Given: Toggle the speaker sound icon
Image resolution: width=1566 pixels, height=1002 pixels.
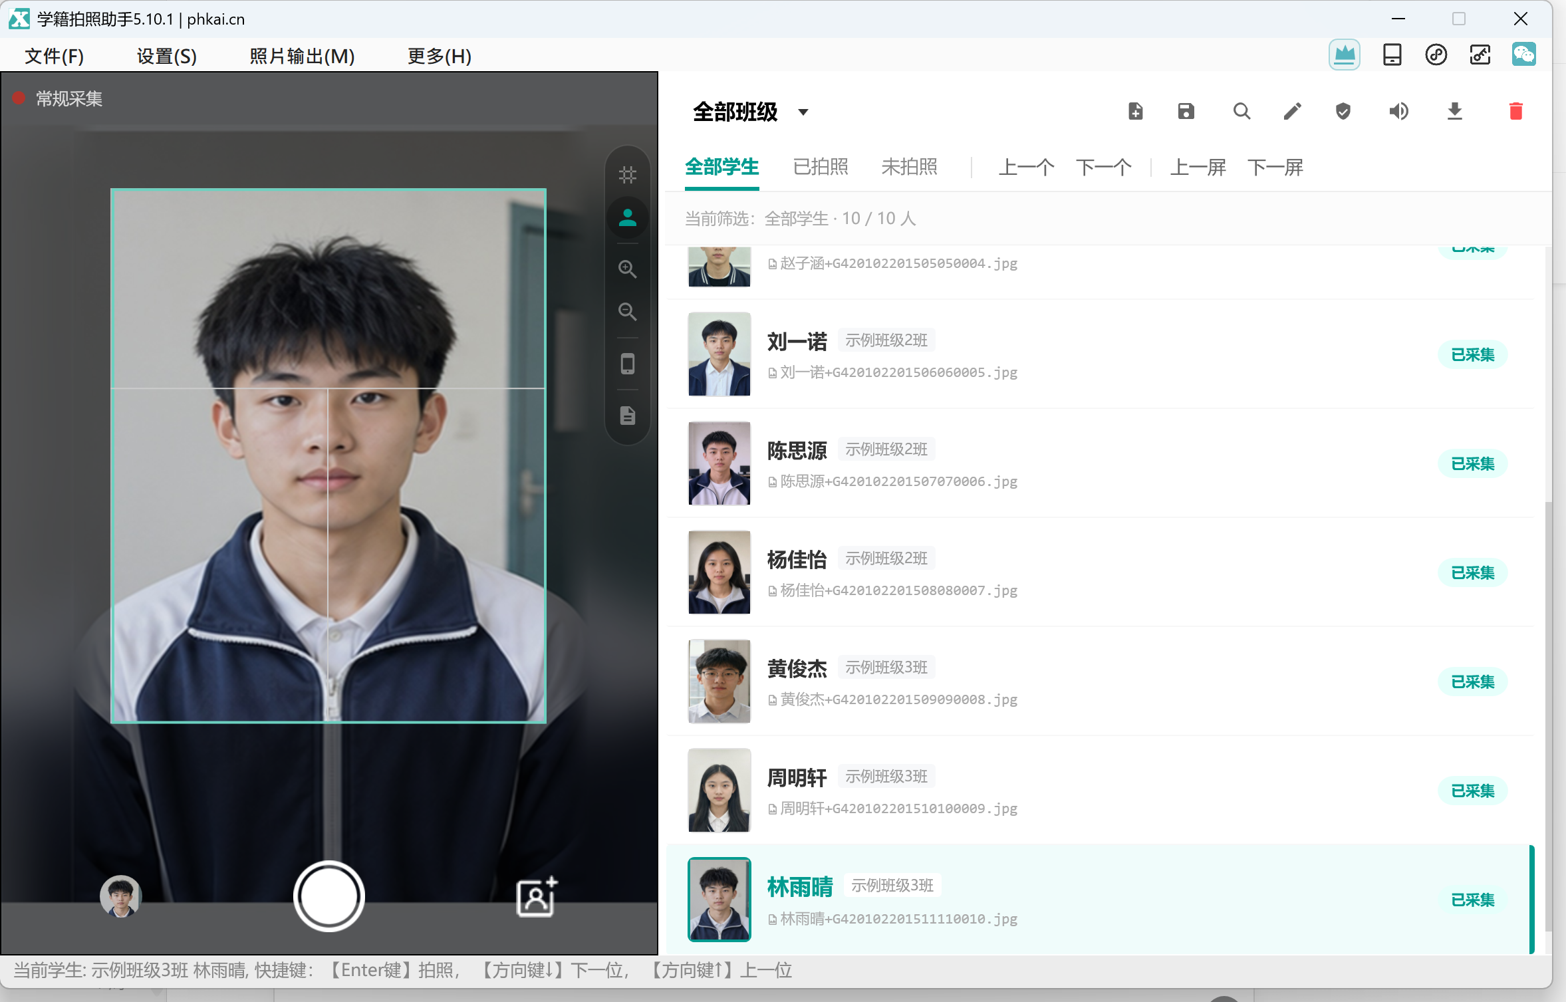Looking at the screenshot, I should (1398, 111).
